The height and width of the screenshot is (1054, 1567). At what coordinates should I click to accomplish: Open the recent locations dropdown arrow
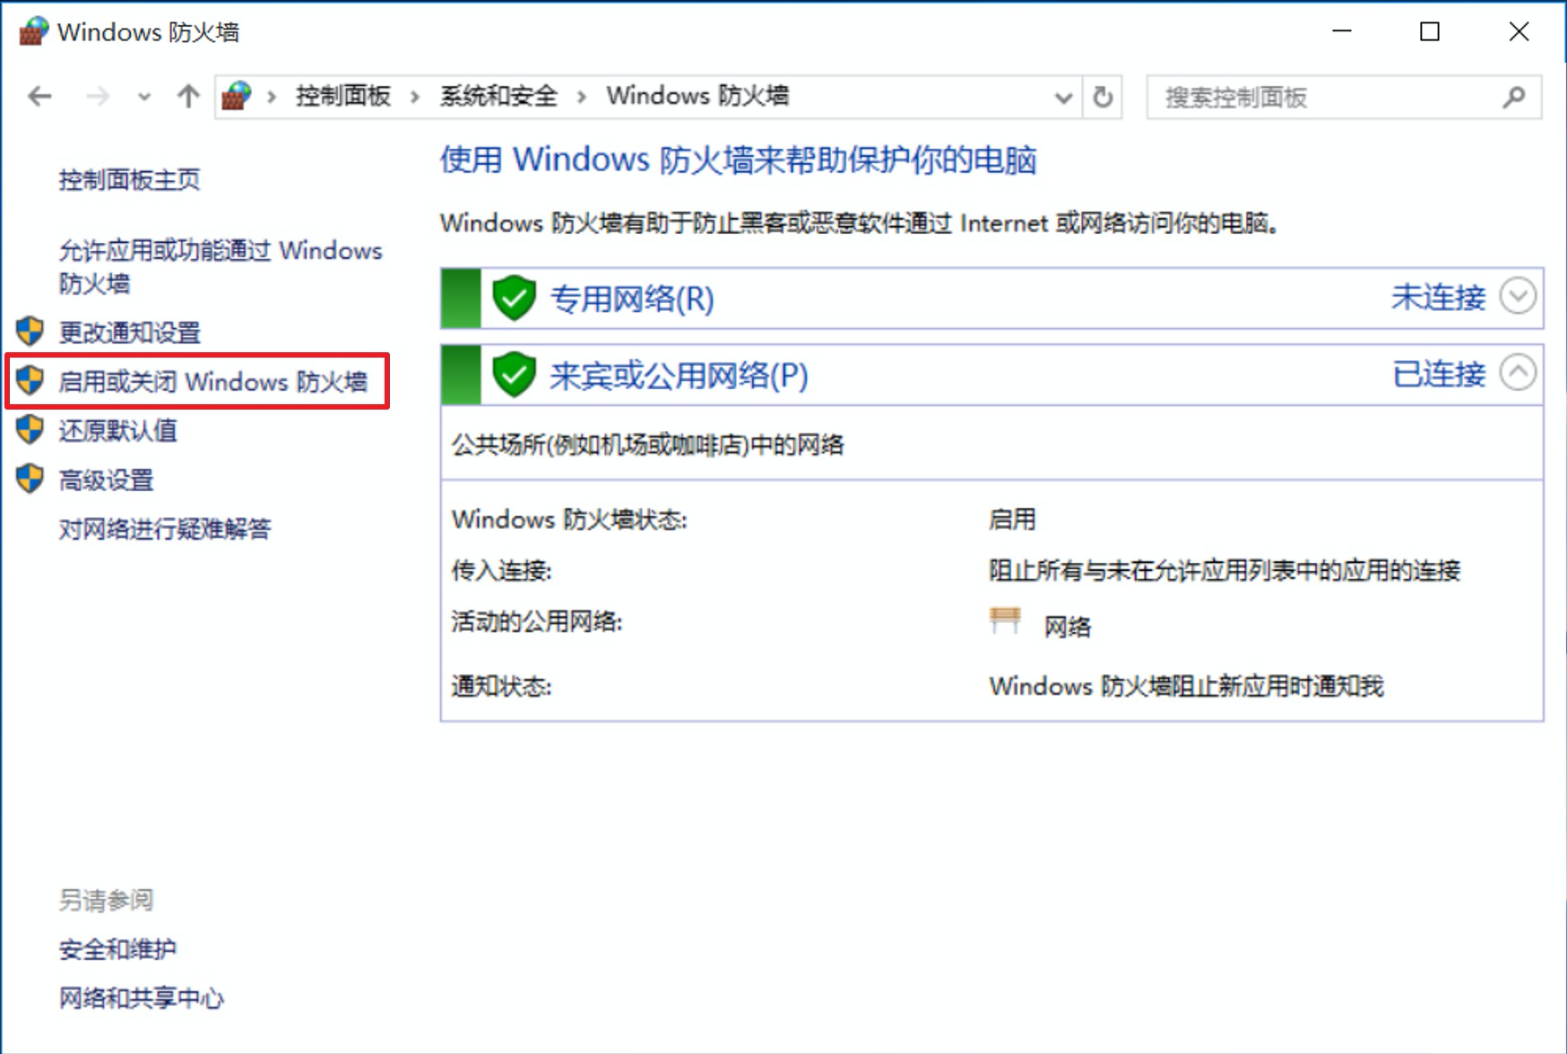click(x=143, y=97)
